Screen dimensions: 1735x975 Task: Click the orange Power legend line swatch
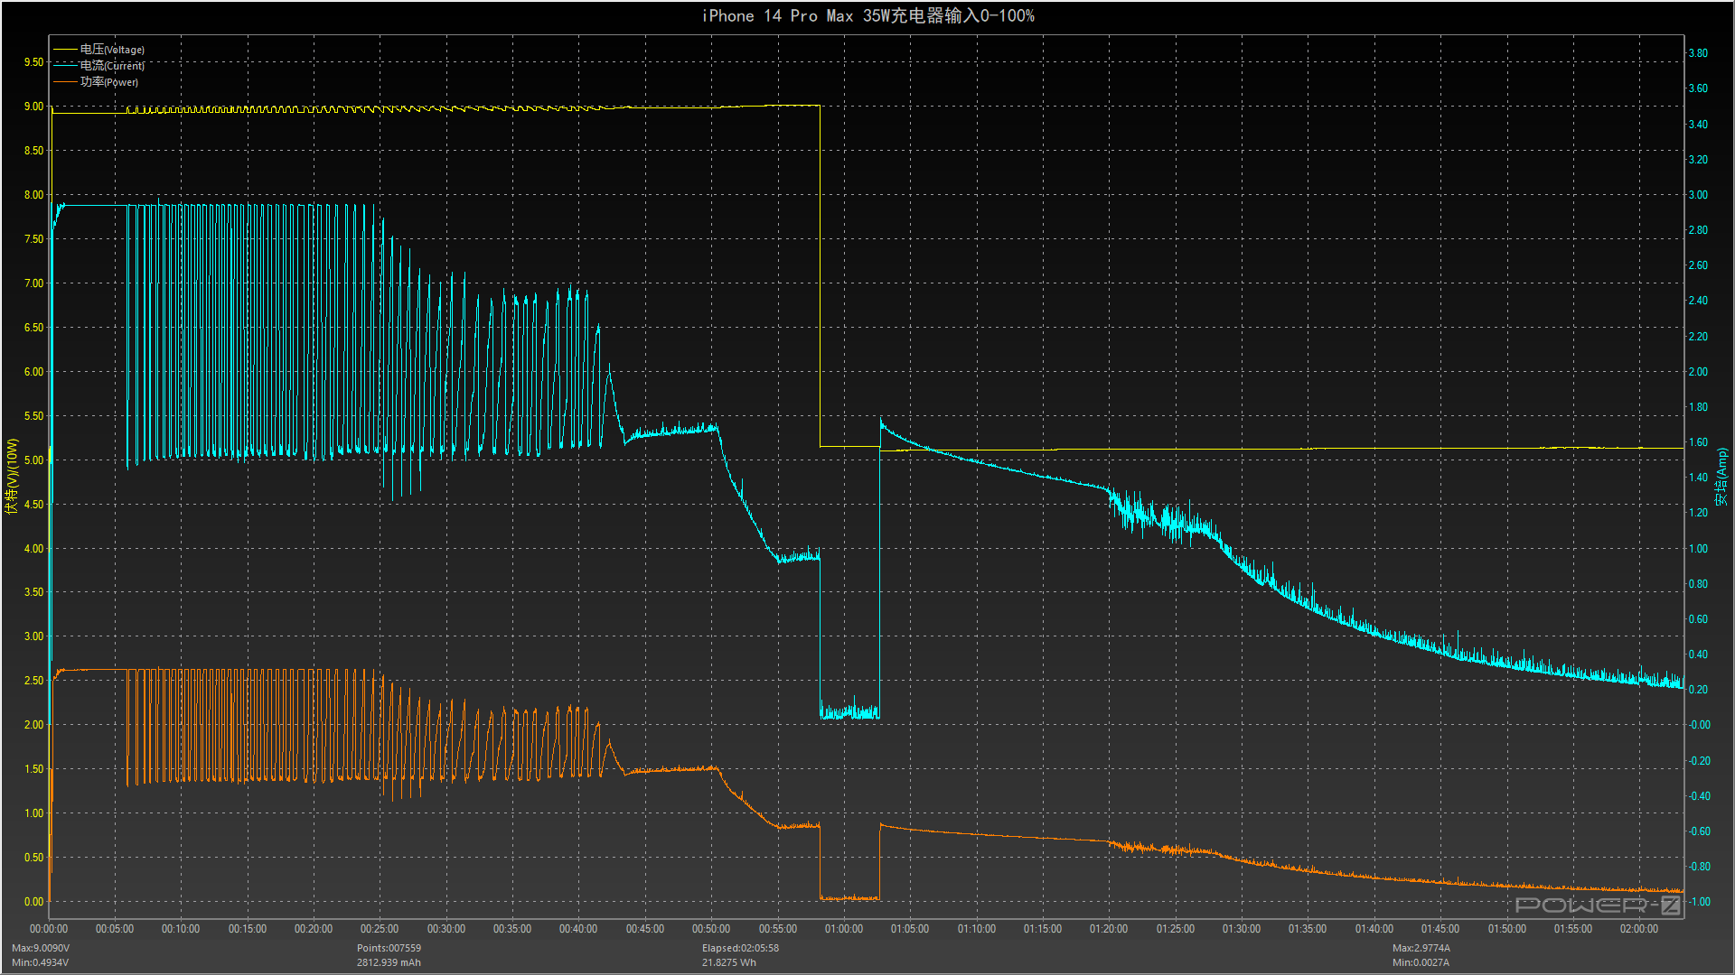point(65,82)
